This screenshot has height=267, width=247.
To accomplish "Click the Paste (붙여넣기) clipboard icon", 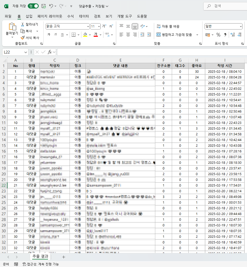I will pyautogui.click(x=12, y=27).
